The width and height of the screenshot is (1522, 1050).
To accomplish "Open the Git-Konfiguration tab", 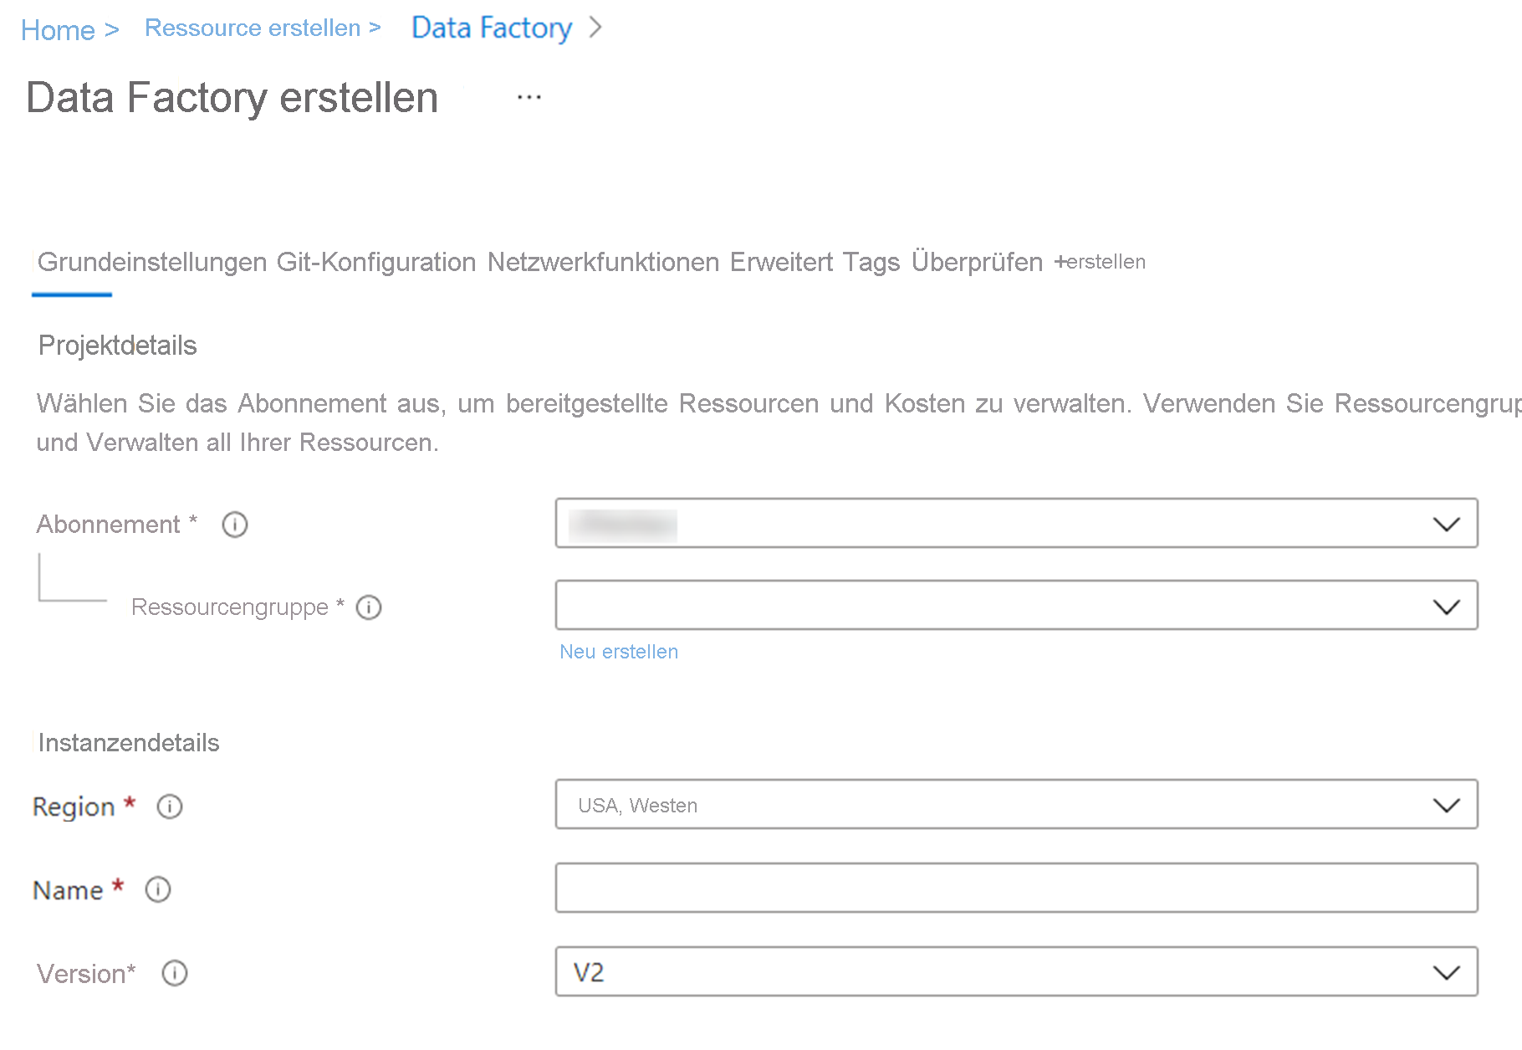I will (x=376, y=262).
